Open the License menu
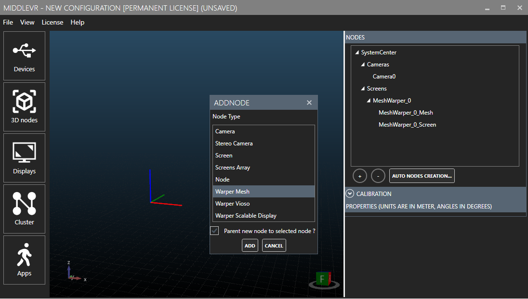The height and width of the screenshot is (299, 528). tap(53, 22)
